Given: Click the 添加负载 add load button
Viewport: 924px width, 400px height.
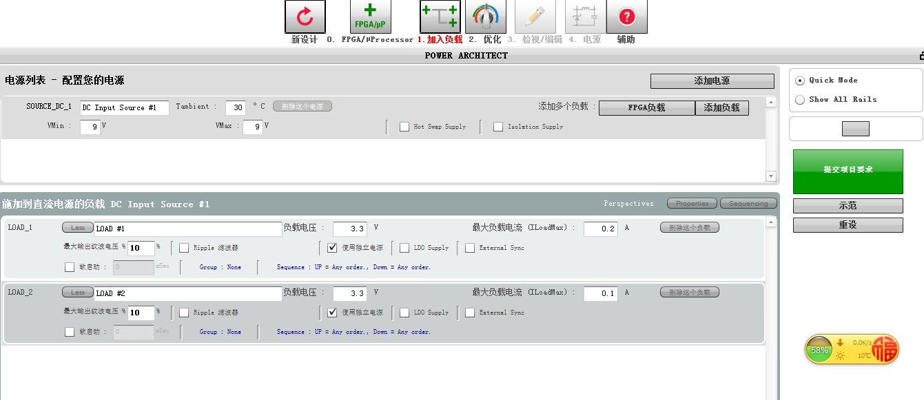Looking at the screenshot, I should tap(722, 108).
